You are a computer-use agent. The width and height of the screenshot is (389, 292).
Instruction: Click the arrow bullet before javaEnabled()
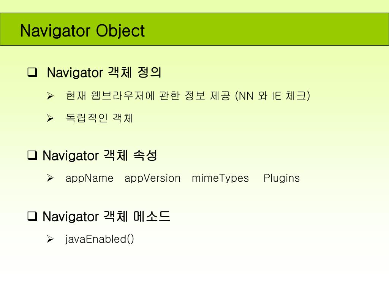coord(50,239)
